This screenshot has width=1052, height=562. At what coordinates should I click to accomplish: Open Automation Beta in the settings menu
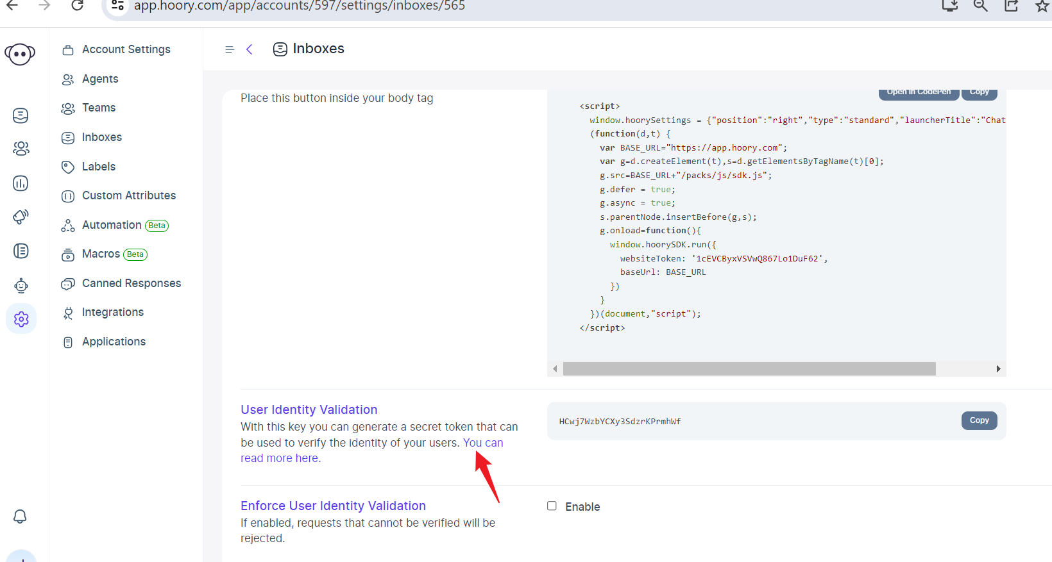(115, 225)
